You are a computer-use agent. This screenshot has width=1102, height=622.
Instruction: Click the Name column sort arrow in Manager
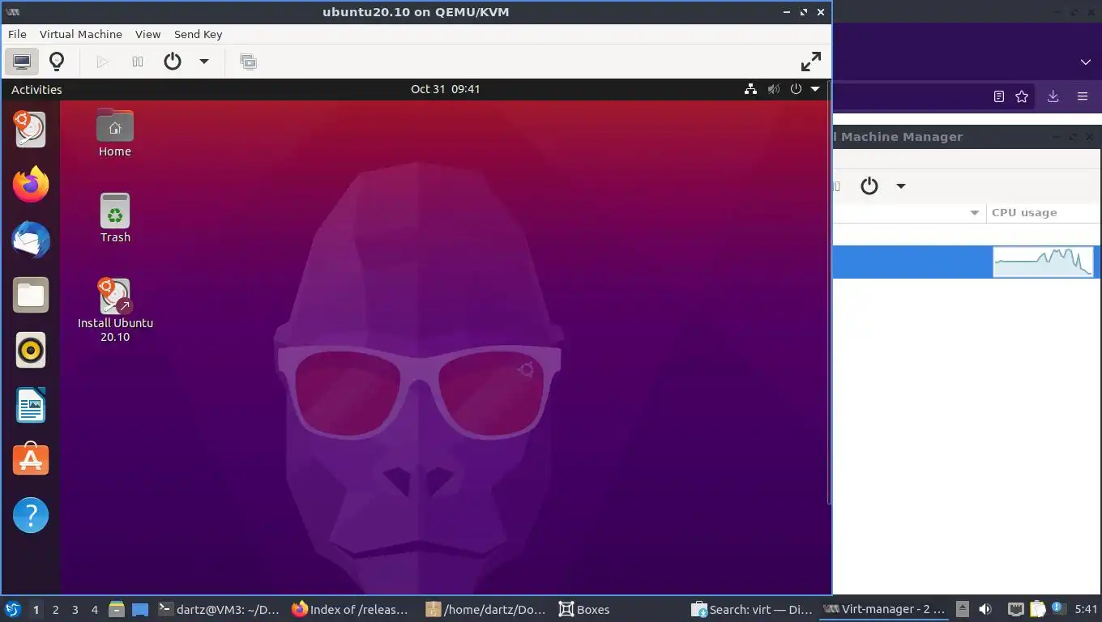(975, 213)
